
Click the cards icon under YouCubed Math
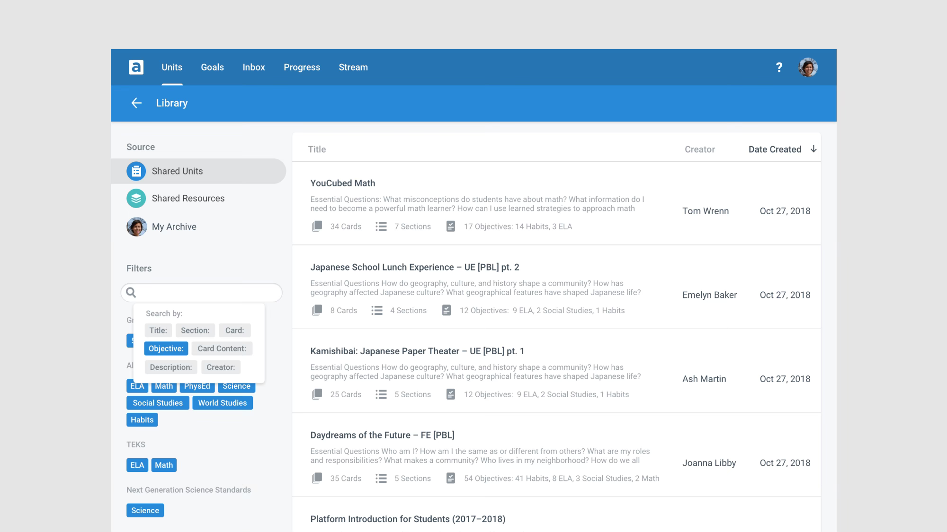(x=317, y=227)
